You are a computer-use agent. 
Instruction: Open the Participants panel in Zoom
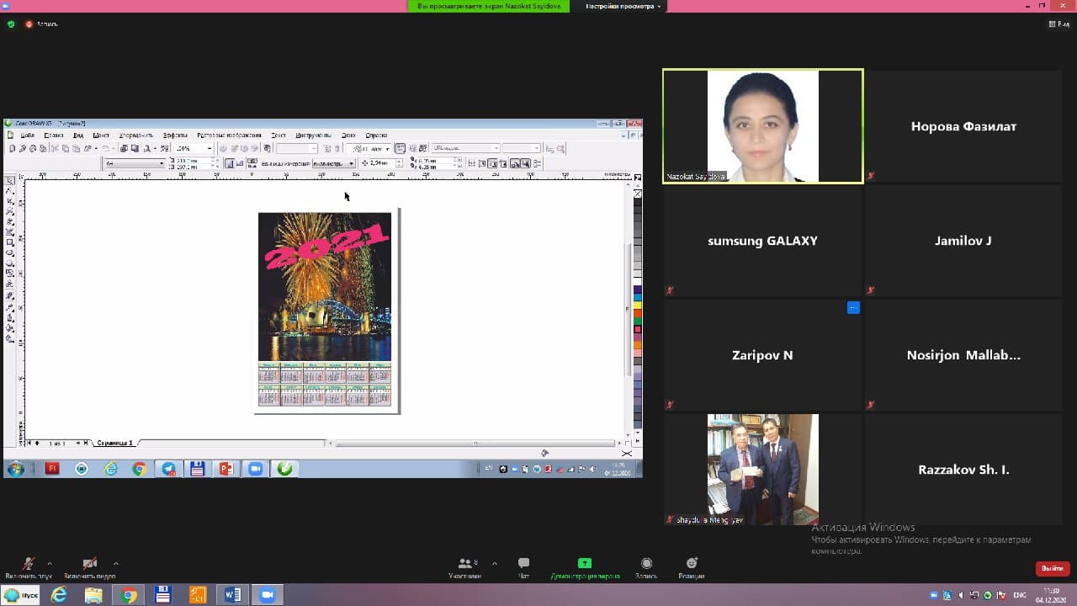pyautogui.click(x=464, y=568)
